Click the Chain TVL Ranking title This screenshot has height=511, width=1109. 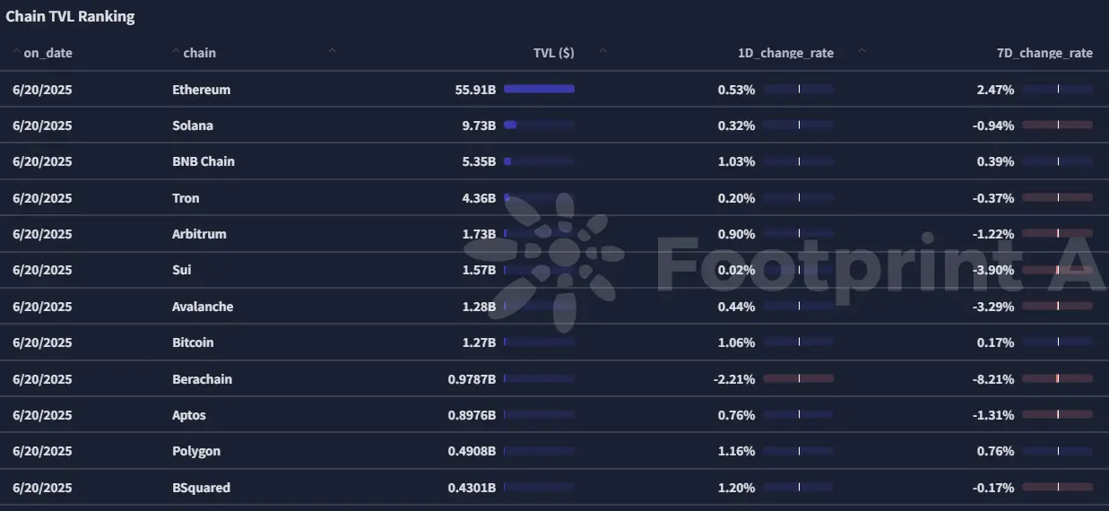click(70, 17)
